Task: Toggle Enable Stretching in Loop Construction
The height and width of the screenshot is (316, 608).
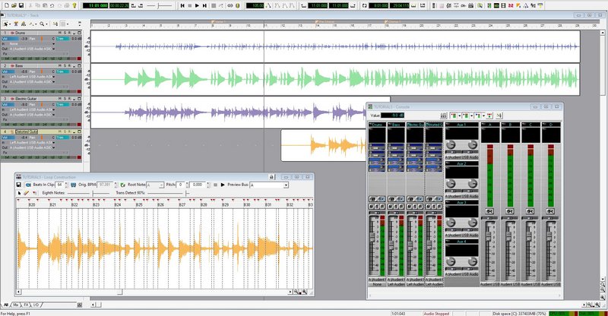Action: [x=73, y=185]
